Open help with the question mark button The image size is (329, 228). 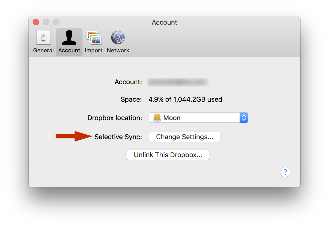(285, 172)
